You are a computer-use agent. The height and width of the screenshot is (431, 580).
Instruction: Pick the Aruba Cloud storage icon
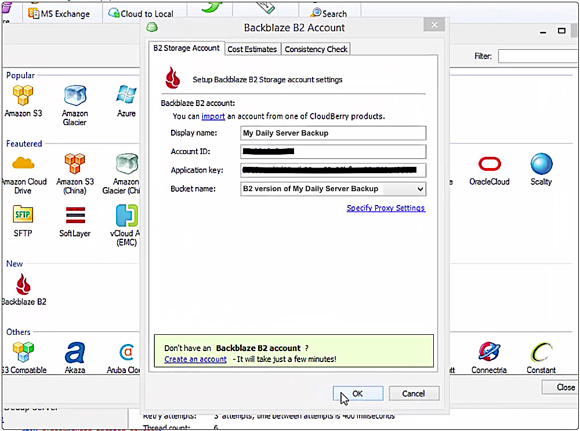pos(126,352)
